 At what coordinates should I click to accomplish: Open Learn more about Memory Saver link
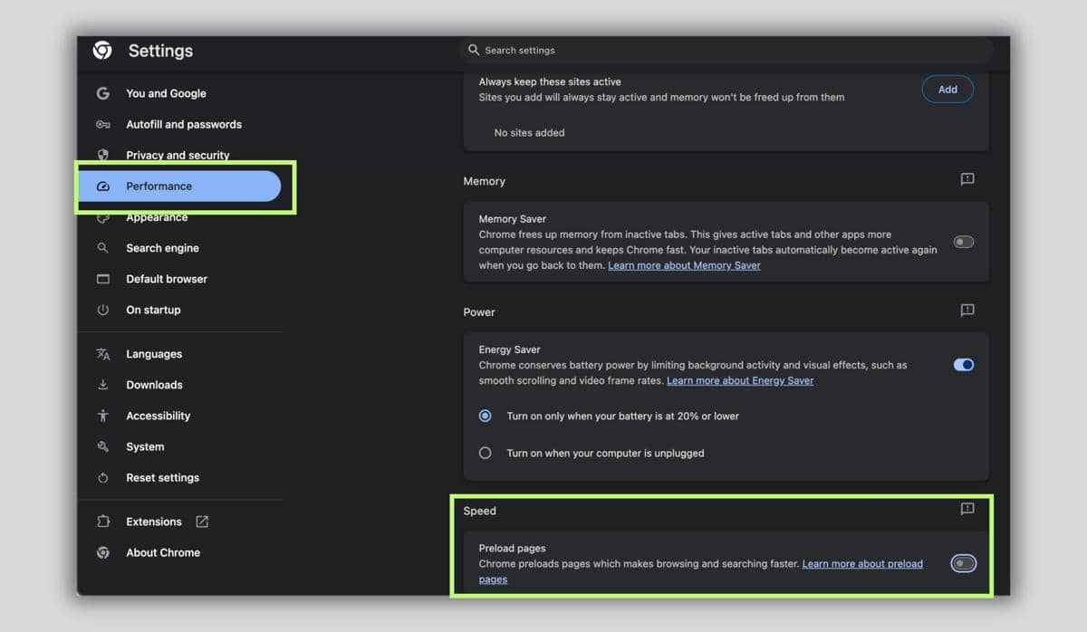pyautogui.click(x=684, y=265)
